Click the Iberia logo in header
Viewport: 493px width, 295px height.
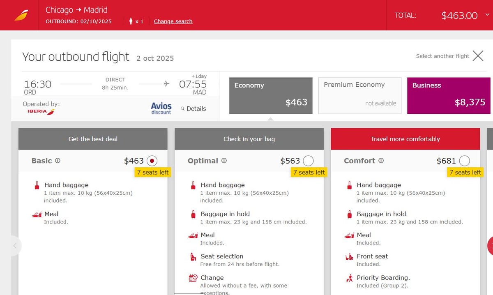[x=21, y=15]
